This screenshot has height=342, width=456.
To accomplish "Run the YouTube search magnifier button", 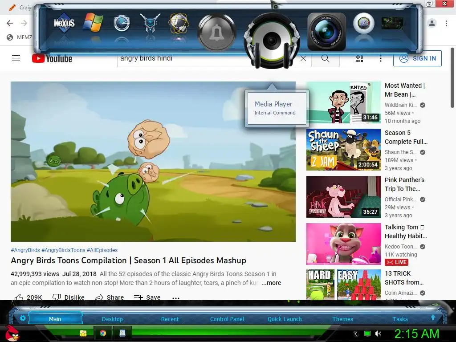I will tap(326, 58).
